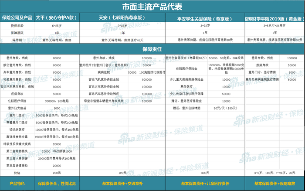Image resolution: width=305 pixels, height=191 pixels.
Task: Click the section header 保障责任
Action: coord(152,49)
